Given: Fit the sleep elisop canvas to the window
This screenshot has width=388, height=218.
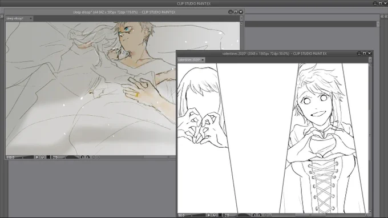Looking at the screenshot, I should coord(48,157).
